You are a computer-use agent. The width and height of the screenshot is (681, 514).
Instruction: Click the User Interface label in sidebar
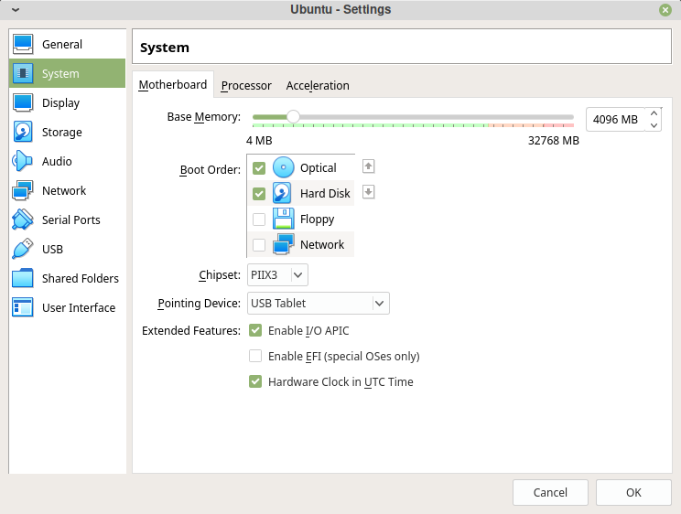point(79,308)
